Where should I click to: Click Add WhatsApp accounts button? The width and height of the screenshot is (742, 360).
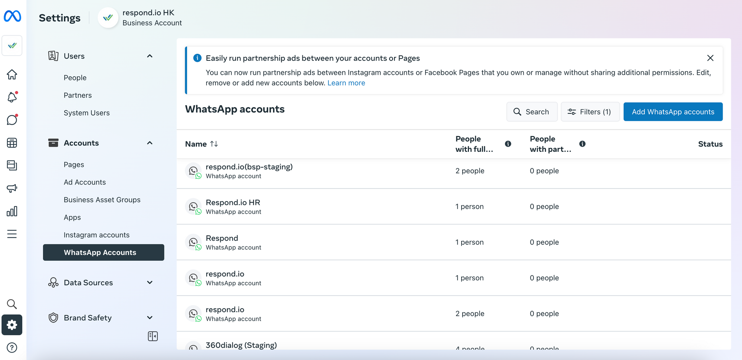coord(673,112)
